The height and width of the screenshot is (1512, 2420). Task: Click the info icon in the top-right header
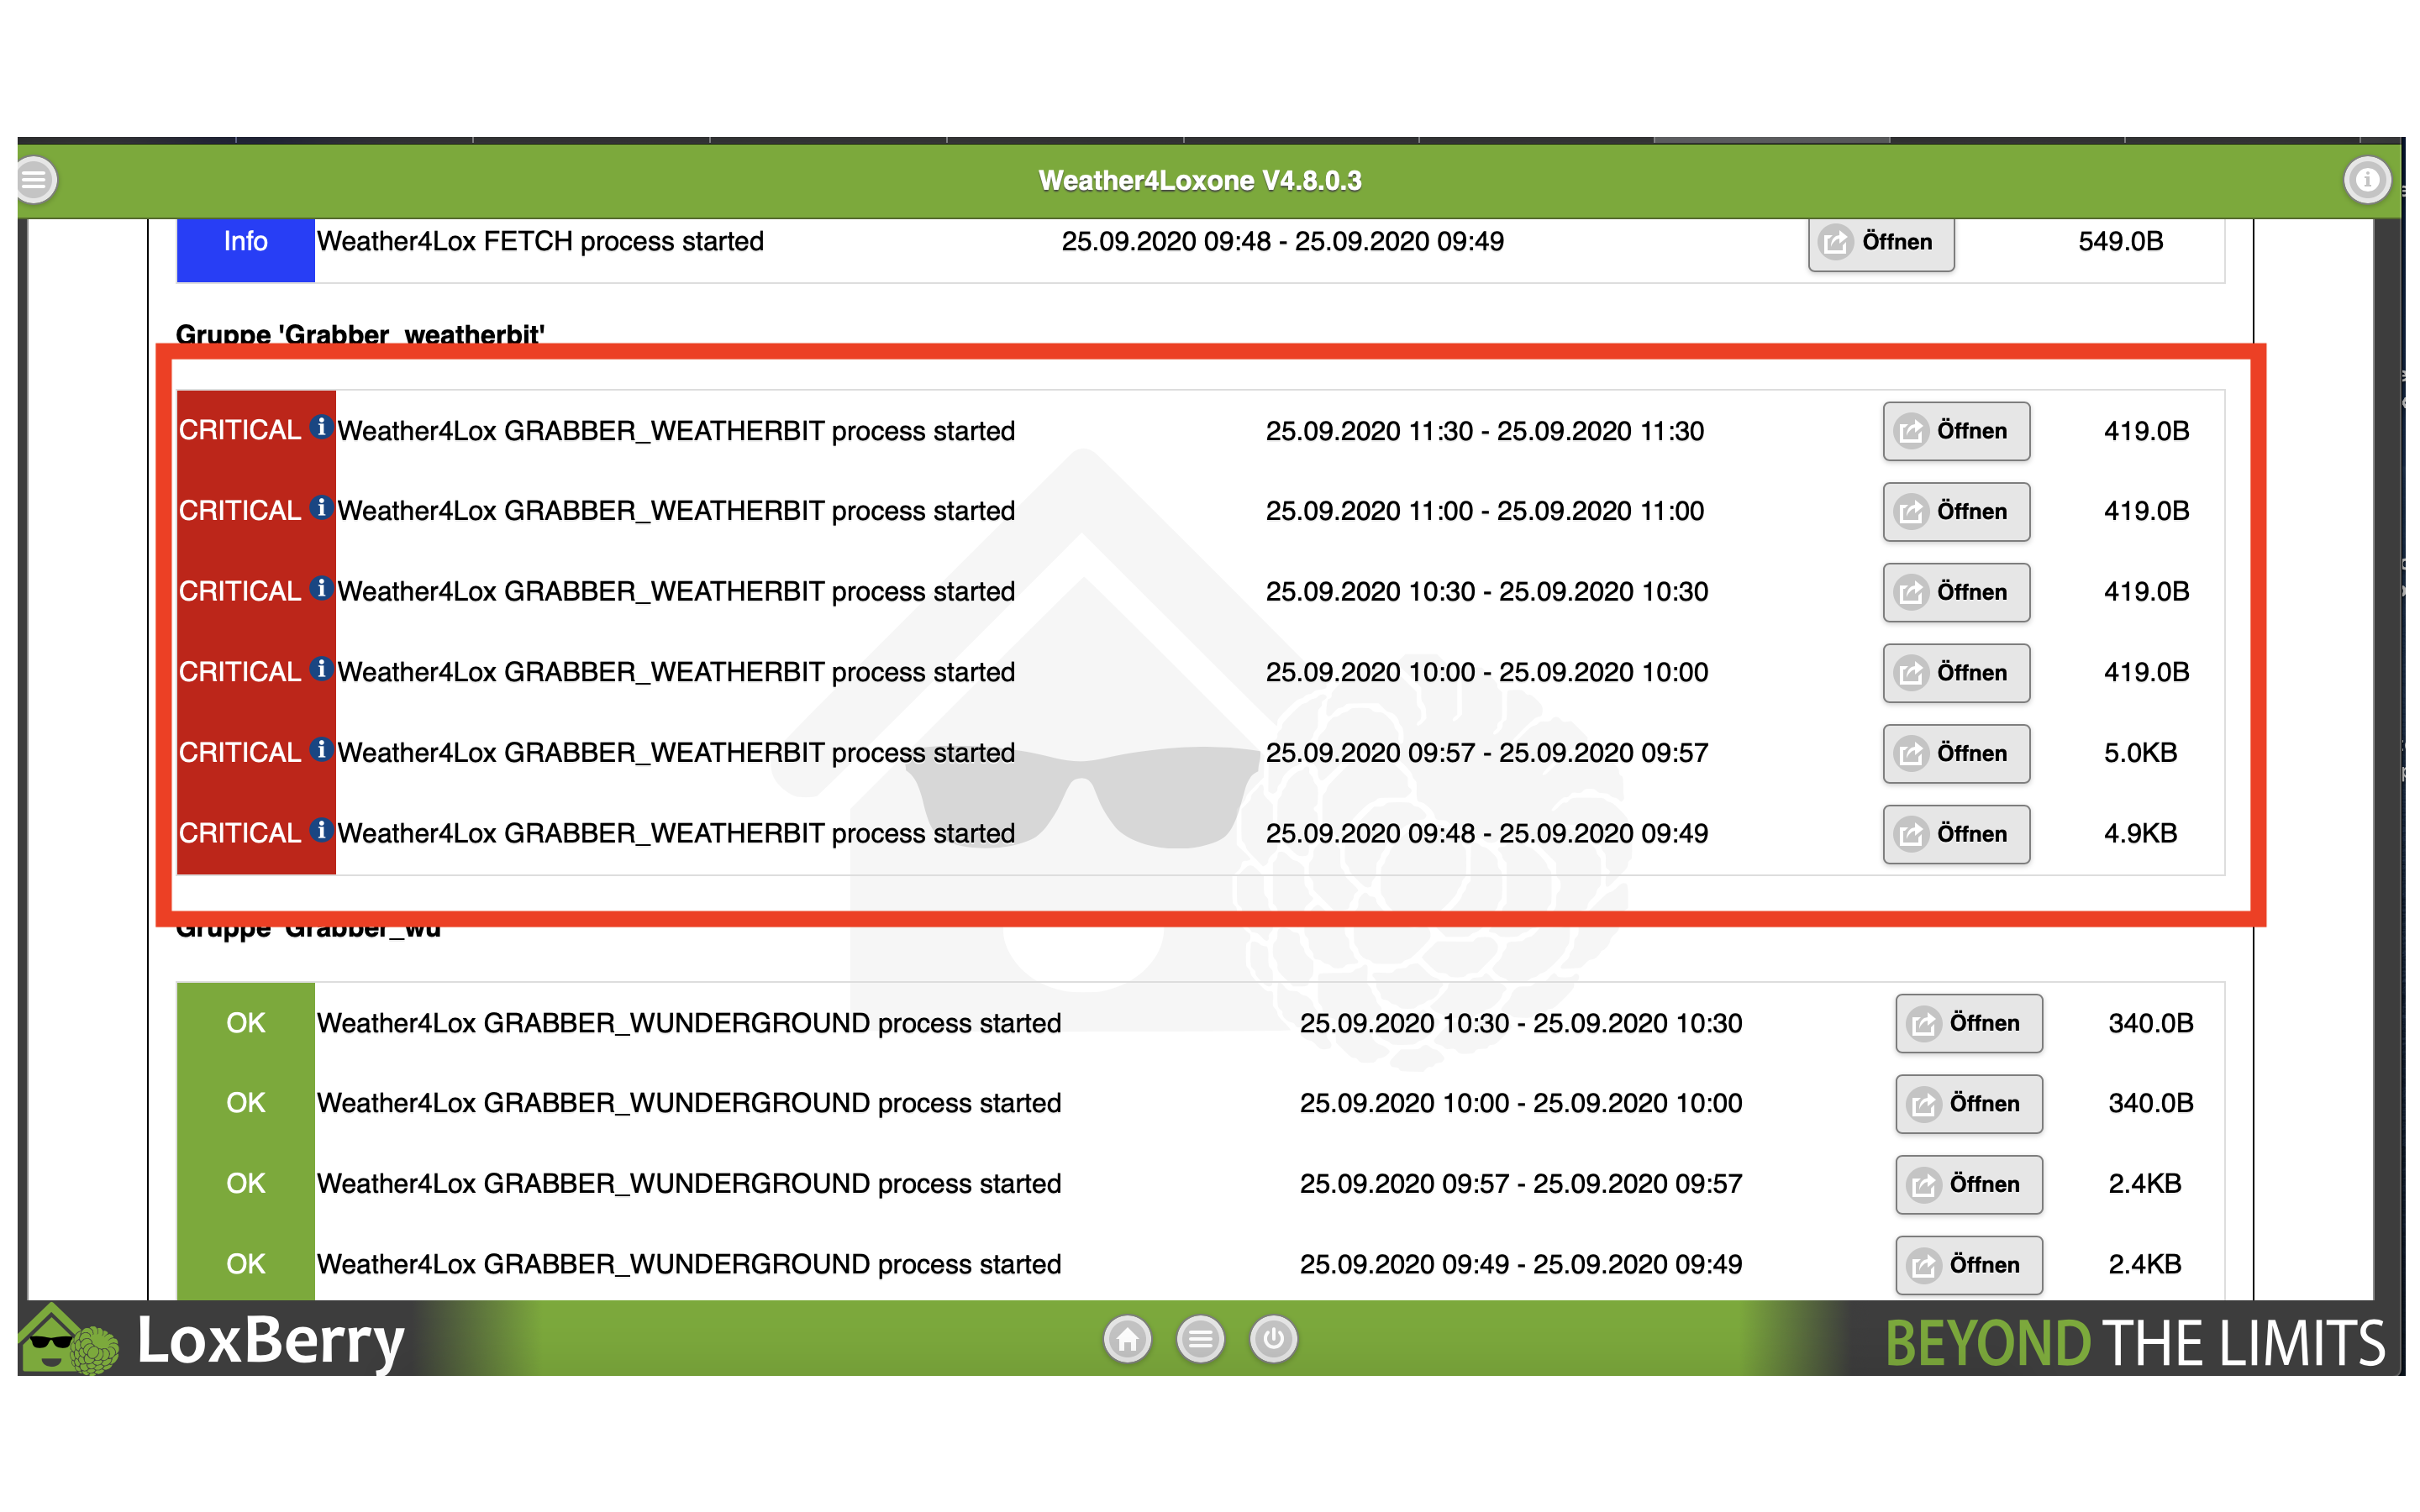point(2366,181)
